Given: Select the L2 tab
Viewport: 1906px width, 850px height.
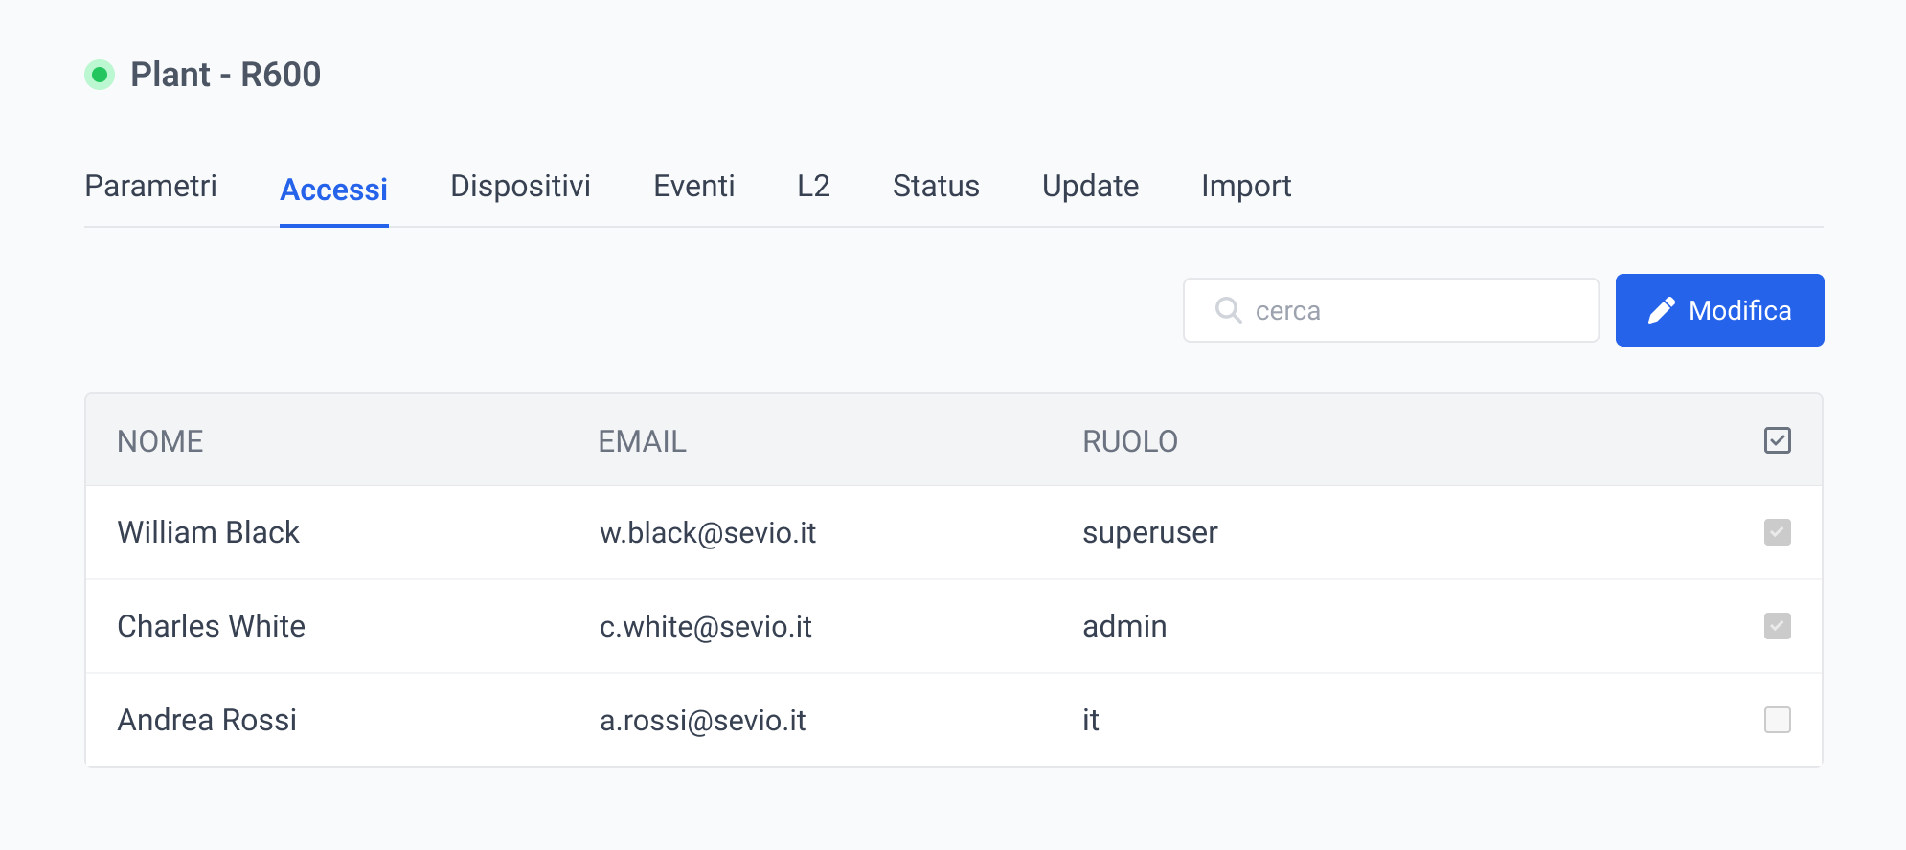Looking at the screenshot, I should 813,186.
